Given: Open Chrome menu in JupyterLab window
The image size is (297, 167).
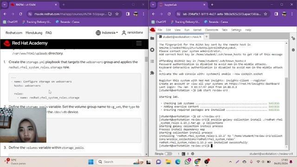Looking at the screenshot, I should [x=292, y=14].
